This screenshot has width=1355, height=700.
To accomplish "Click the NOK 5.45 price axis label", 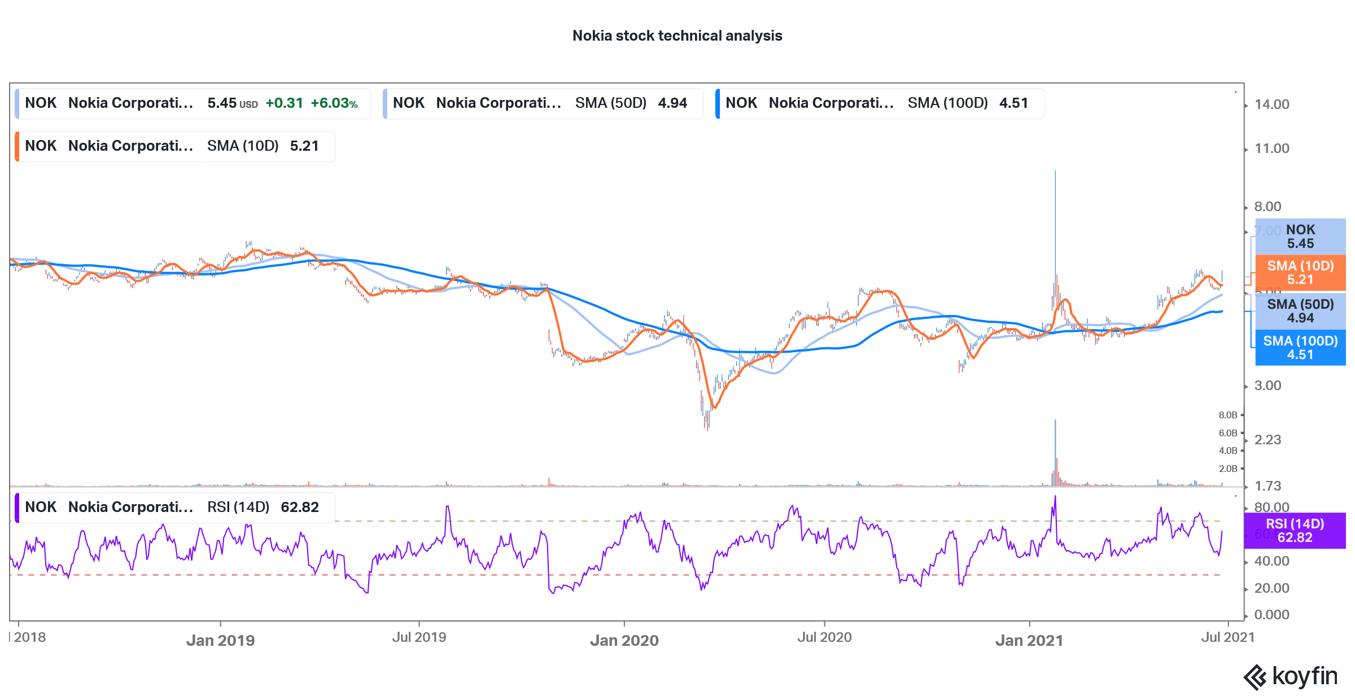I will 1300,237.
